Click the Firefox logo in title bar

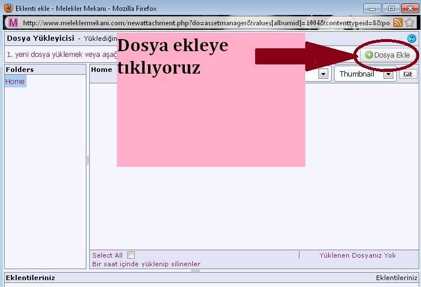click(8, 8)
